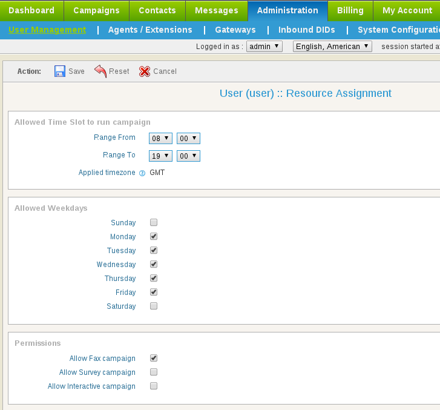Toggle the Wednesday checkbox
The height and width of the screenshot is (410, 440).
[154, 264]
